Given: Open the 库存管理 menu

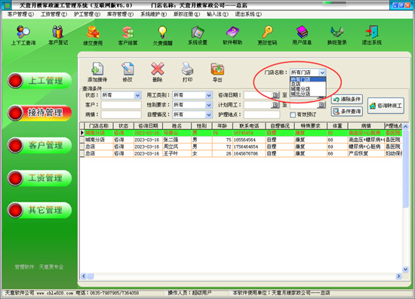Looking at the screenshot, I should (x=120, y=14).
